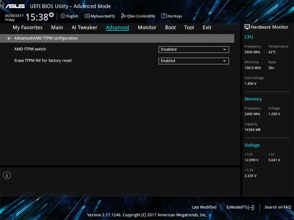Click the Hot Keys question mark icon
This screenshot has width=294, height=220.
pyautogui.click(x=164, y=16)
